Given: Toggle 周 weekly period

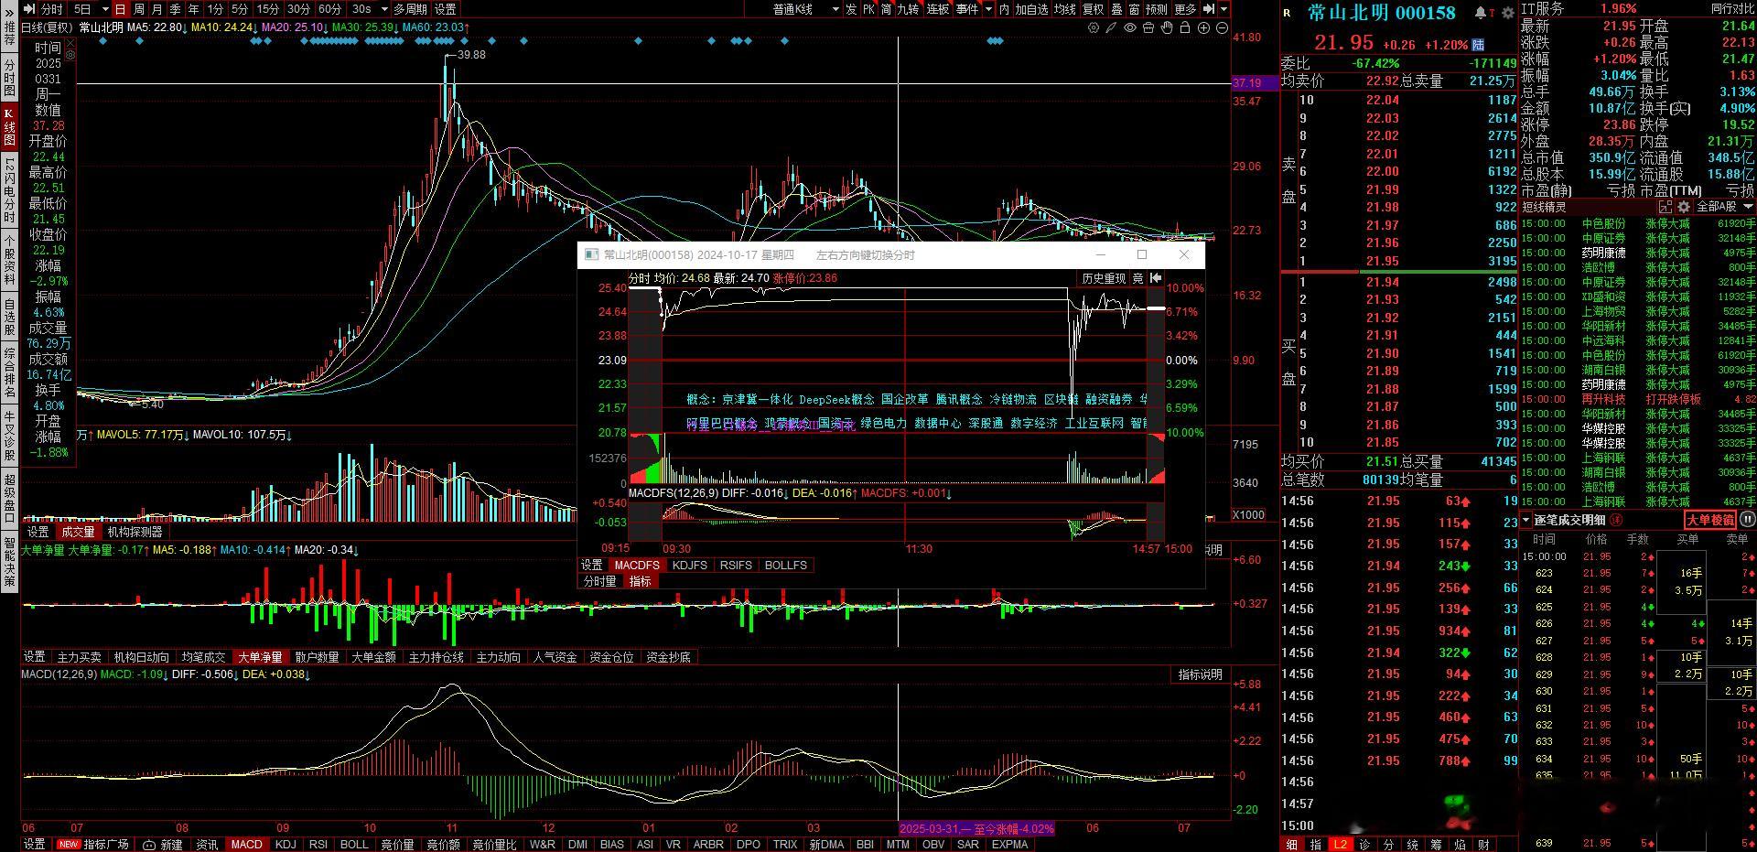Looking at the screenshot, I should click(x=139, y=9).
